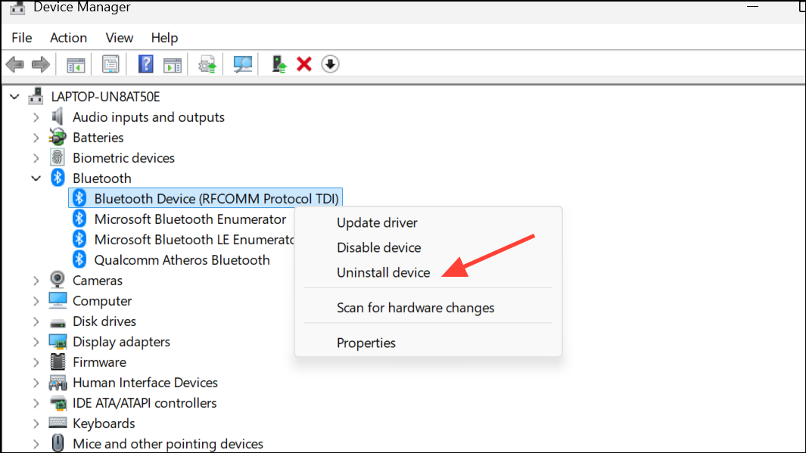
Task: Open the blue Help toolbar icon
Action: [x=146, y=64]
